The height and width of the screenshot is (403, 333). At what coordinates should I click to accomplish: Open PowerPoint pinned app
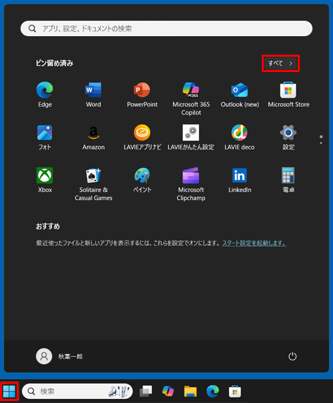coord(142,94)
